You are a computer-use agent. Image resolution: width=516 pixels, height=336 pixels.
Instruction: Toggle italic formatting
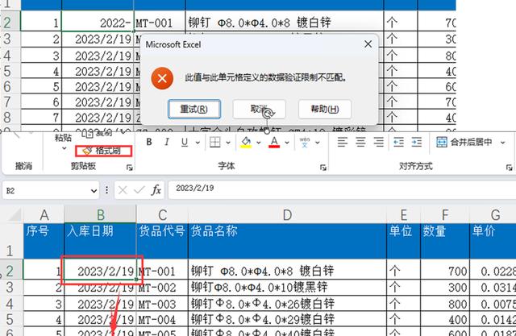pyautogui.click(x=167, y=142)
